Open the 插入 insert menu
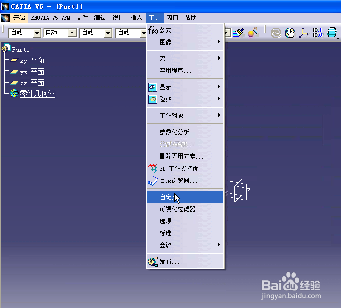The width and height of the screenshot is (341, 308). pyautogui.click(x=137, y=18)
